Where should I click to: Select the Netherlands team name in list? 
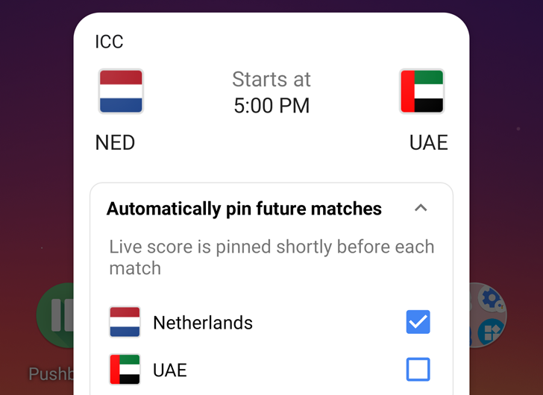click(x=203, y=323)
